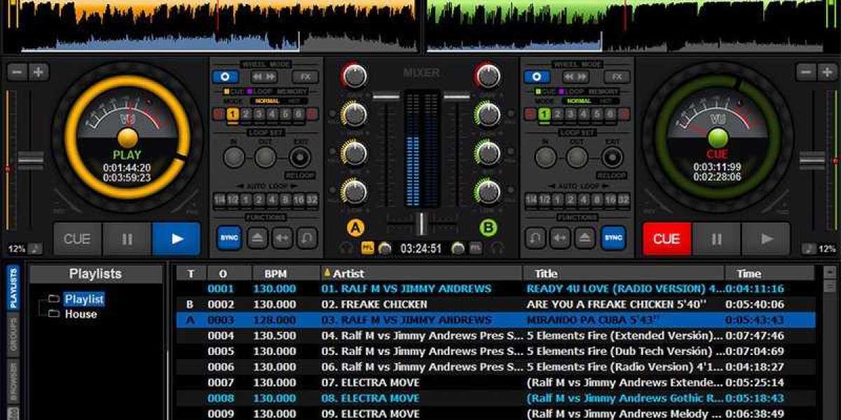The image size is (841, 420).
Task: Open FX wheel mode on deck A
Action: (x=305, y=76)
